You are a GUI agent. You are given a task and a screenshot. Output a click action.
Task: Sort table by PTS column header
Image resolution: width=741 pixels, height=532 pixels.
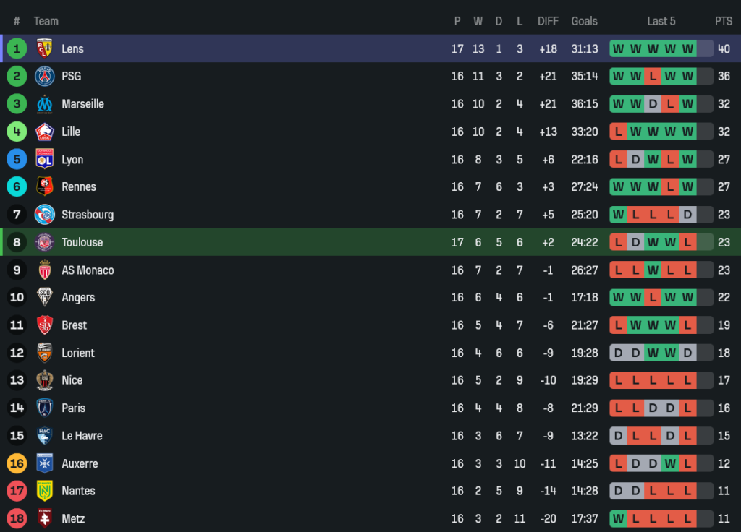click(x=724, y=21)
